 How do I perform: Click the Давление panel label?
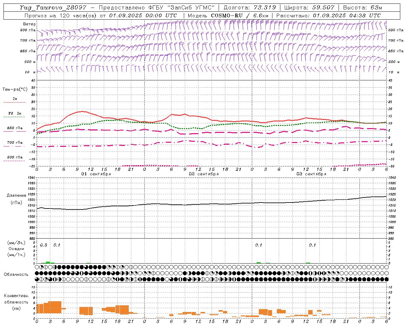pyautogui.click(x=16, y=196)
